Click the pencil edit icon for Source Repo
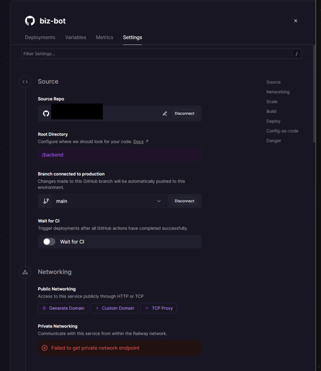The height and width of the screenshot is (371, 321). pyautogui.click(x=165, y=113)
